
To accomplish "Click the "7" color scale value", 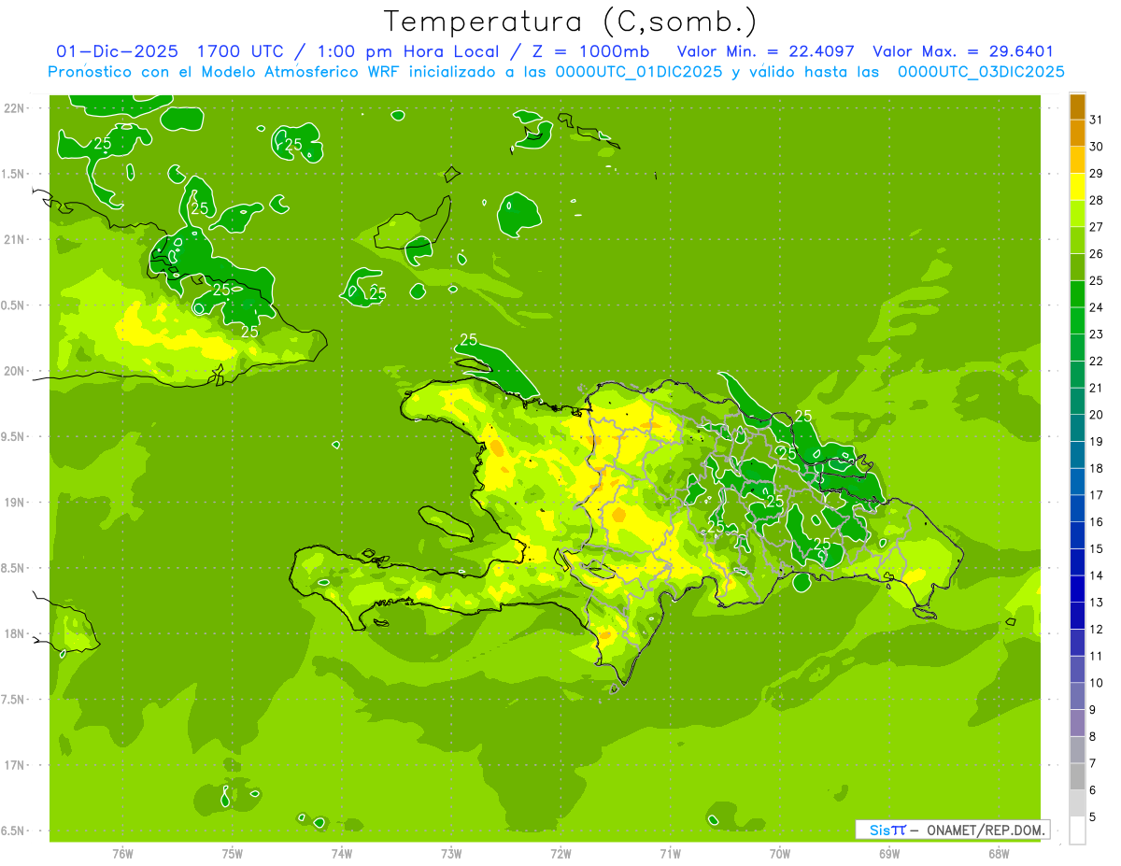I will [x=1093, y=763].
